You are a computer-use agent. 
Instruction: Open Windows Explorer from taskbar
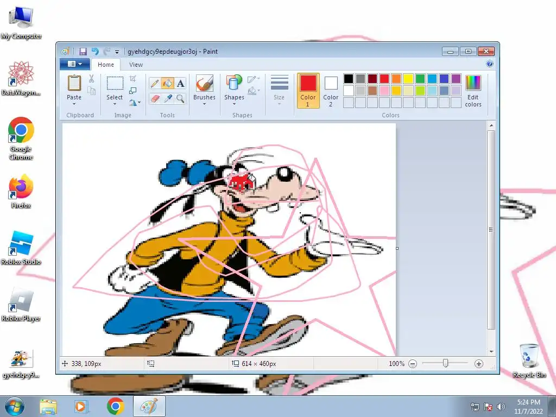48,407
